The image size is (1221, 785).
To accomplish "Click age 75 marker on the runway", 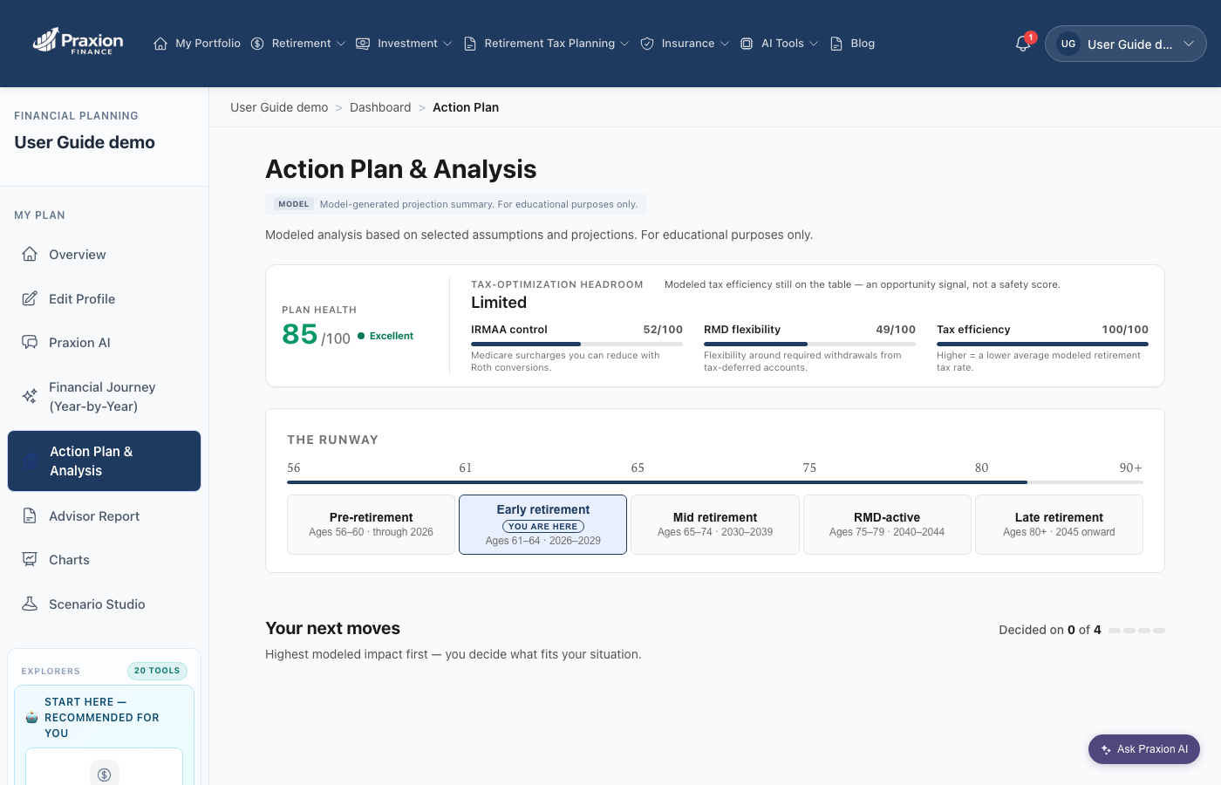I will click(809, 468).
